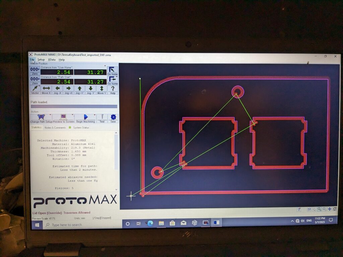Open the Vector button dropdown arrow
Image resolution: width=343 pixels, height=257 pixels.
tap(39, 87)
